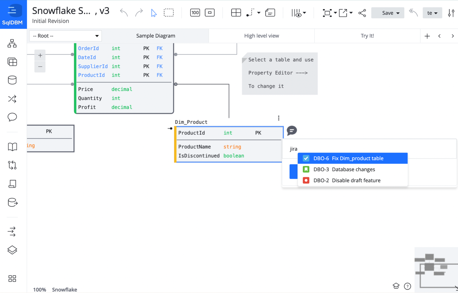The height and width of the screenshot is (293, 458).
Task: Go to previous tabs with left chevron
Action: click(x=439, y=36)
